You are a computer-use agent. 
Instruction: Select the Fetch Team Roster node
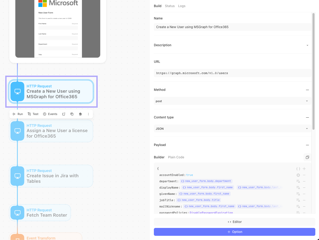click(40, 212)
